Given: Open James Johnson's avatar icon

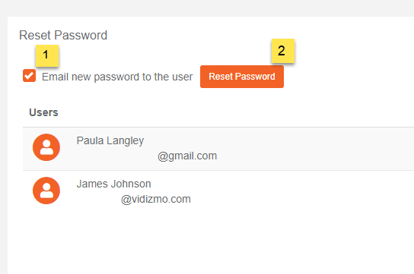Looking at the screenshot, I should 46,191.
